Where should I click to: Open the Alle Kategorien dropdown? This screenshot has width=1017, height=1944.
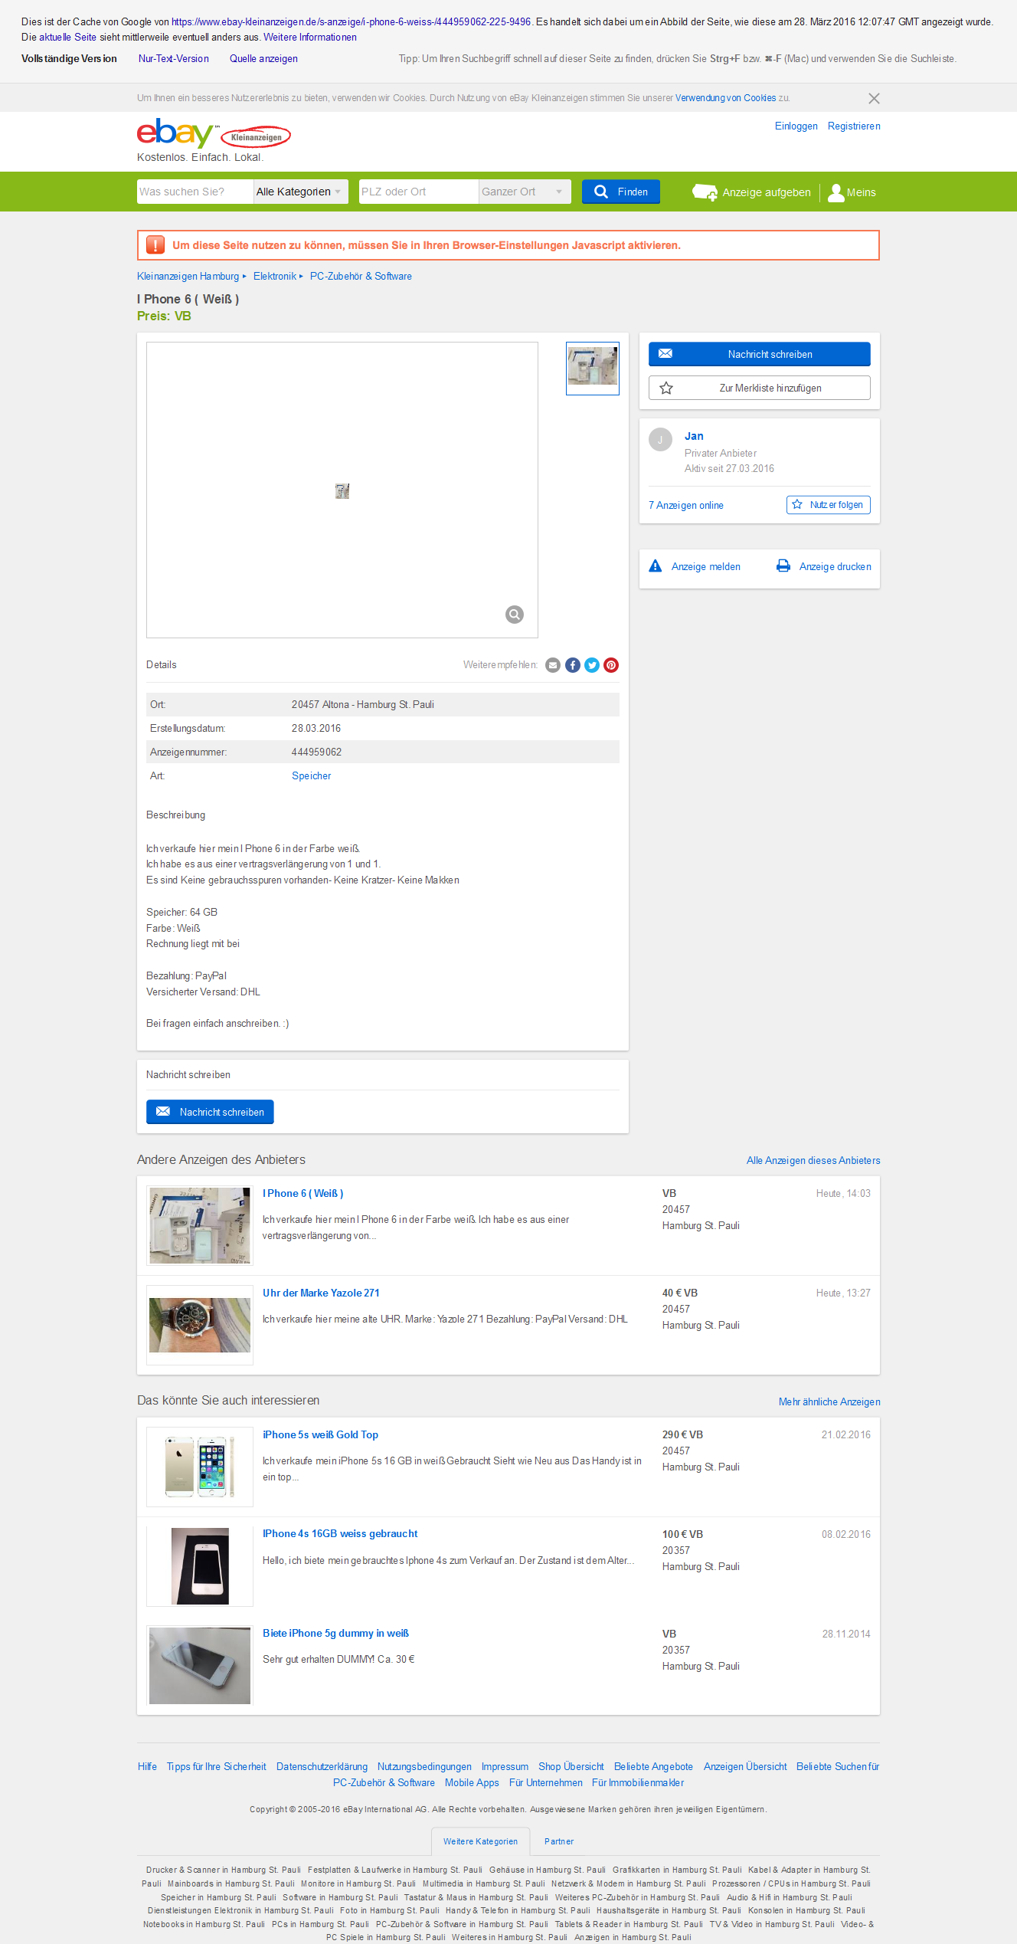300,192
